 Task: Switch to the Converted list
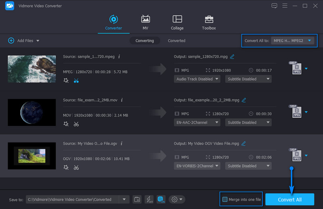pos(176,41)
